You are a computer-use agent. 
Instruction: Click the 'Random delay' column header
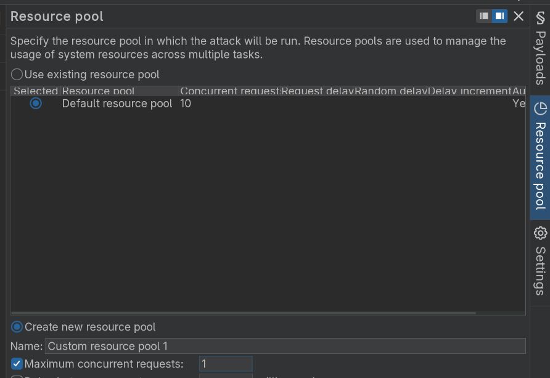[x=391, y=91]
